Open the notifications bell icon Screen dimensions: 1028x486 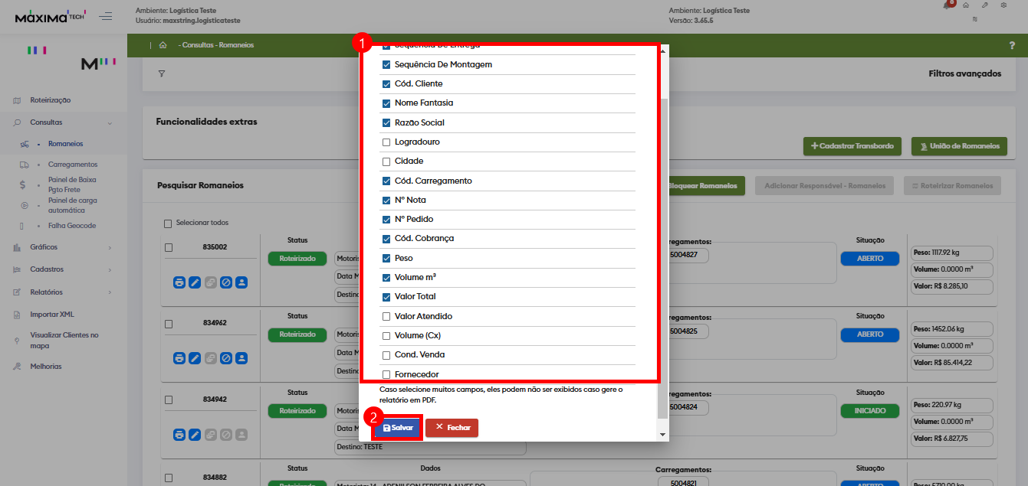[x=948, y=5]
